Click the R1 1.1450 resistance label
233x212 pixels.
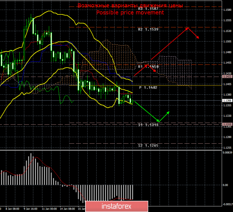coord(148,67)
